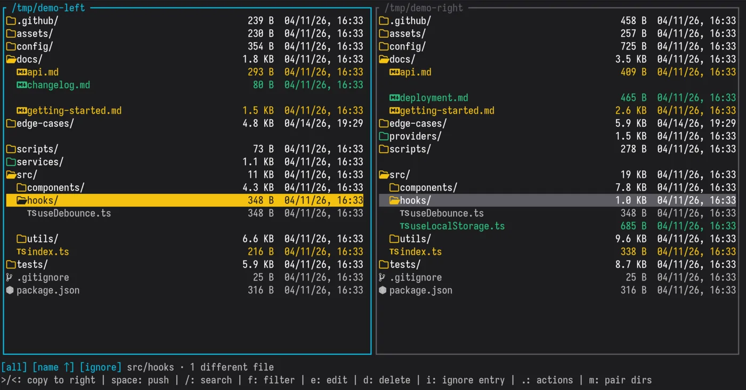This screenshot has height=390, width=746.
Task: Click the 4.8 KB size of left edge-cases
Action: [x=258, y=124]
